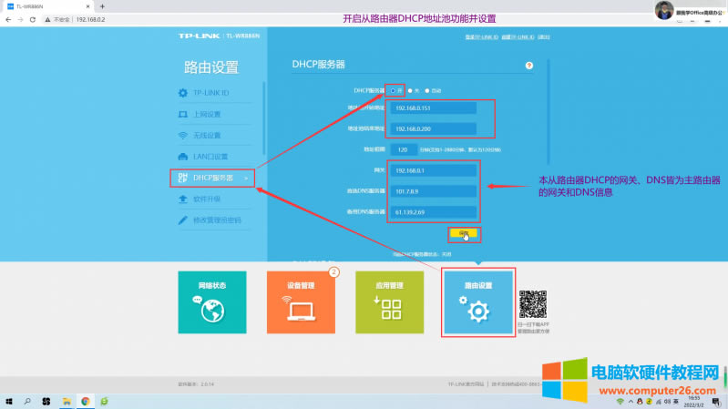
Task: Open 无线设置 wireless settings in sidebar
Action: (x=206, y=136)
